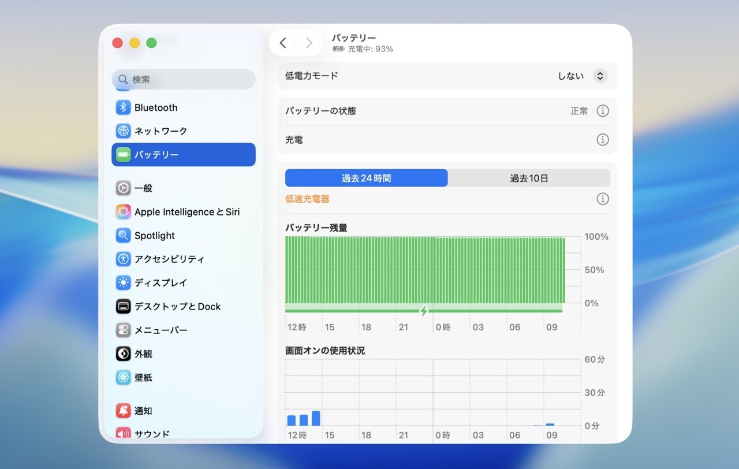Click the バッテリー残量 green level chart
Screen dimensions: 739x469
pyautogui.click(x=425, y=270)
